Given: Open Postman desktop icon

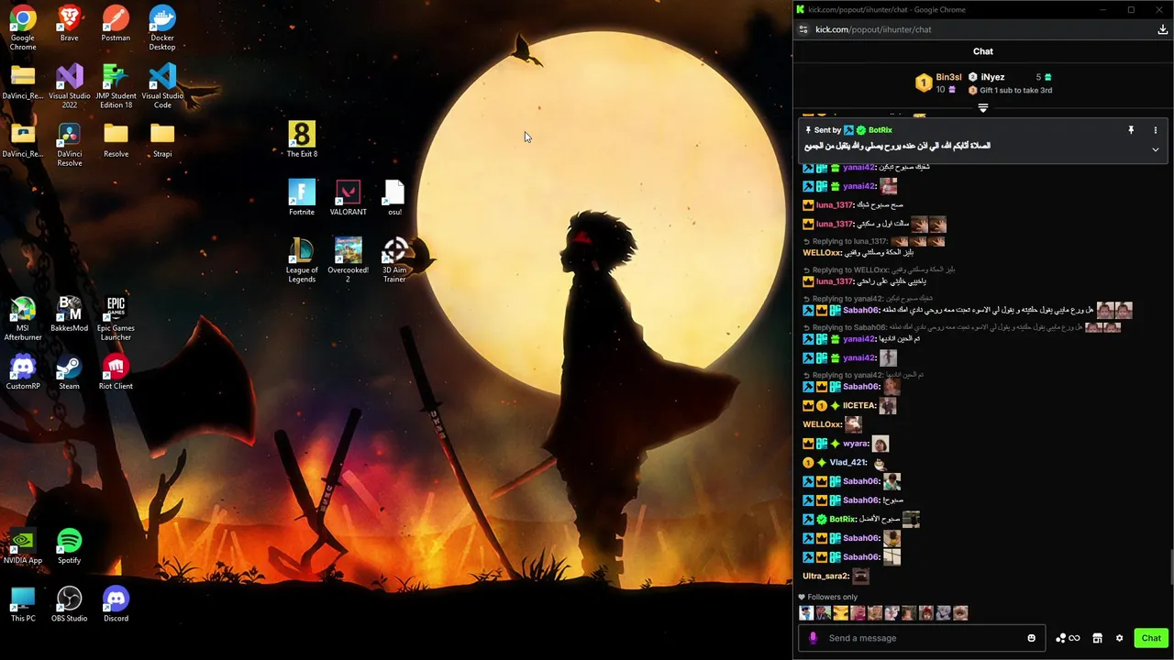Looking at the screenshot, I should (x=116, y=24).
